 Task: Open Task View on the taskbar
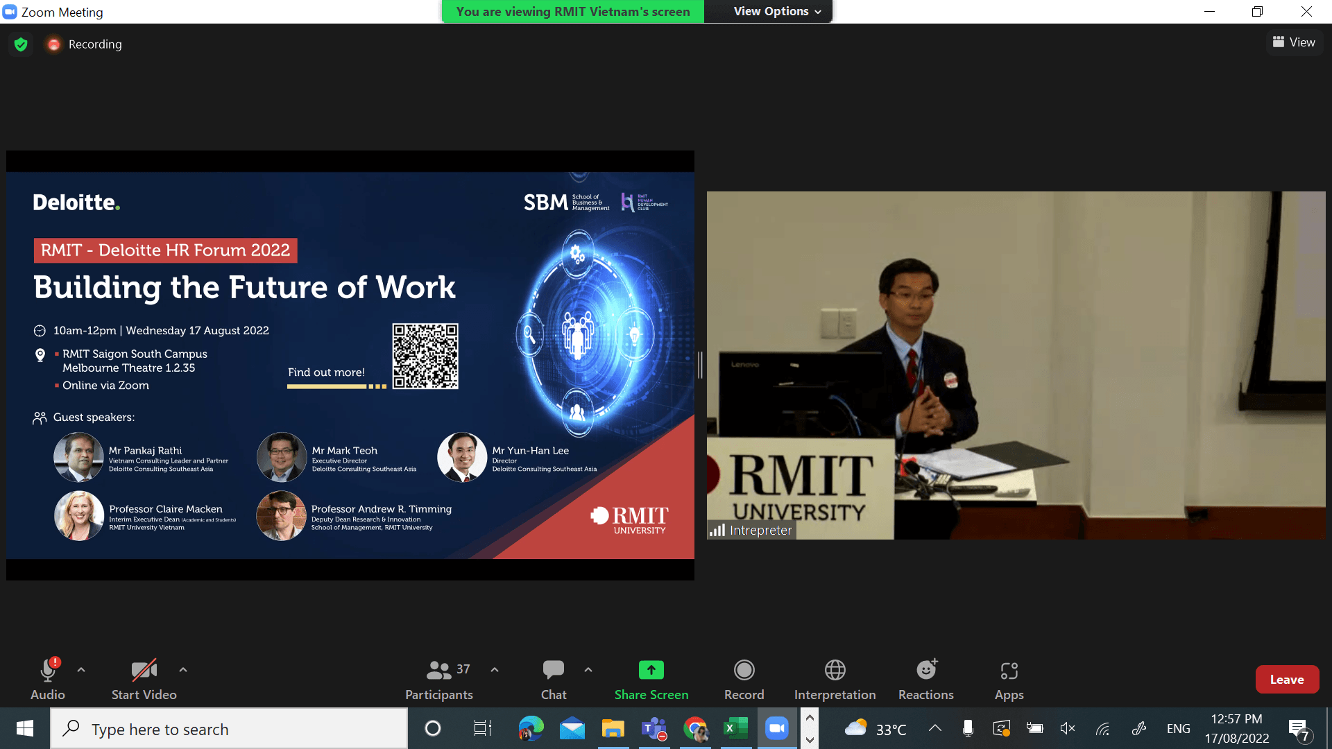[x=482, y=728]
